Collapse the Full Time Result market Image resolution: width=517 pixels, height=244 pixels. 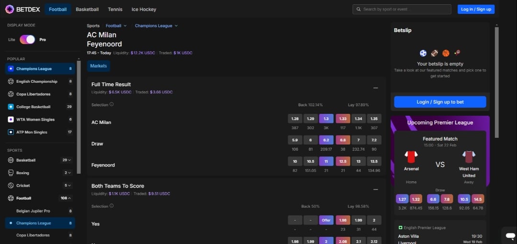[x=376, y=88]
